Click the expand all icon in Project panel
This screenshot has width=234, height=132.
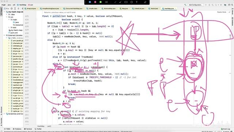(x=15, y=8)
